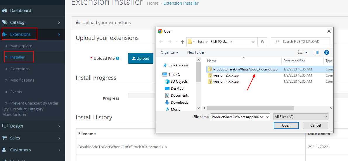Expand the Organize dropdown menu
348x161 pixels.
pos(169,52)
